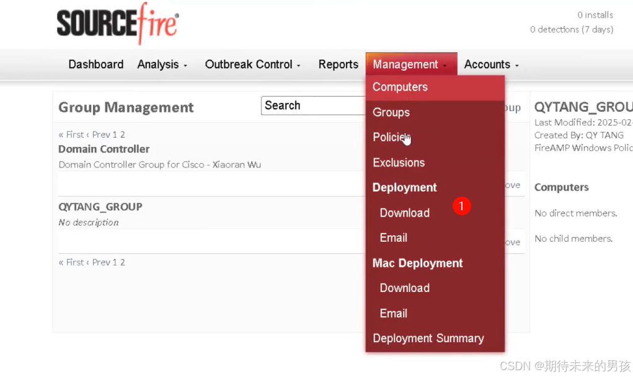The height and width of the screenshot is (377, 633).
Task: Select Groups in Management menu
Action: point(435,112)
